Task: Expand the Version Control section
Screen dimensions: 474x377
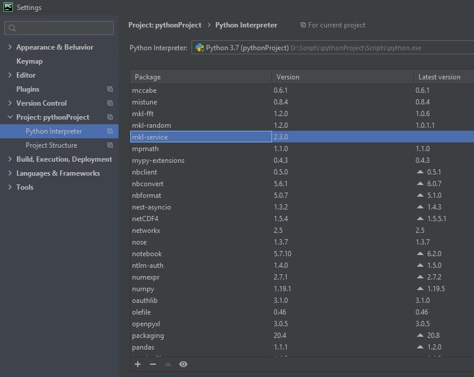Action: (x=10, y=103)
